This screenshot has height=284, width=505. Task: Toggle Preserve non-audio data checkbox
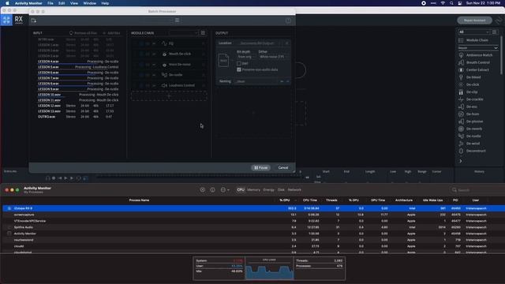(239, 69)
